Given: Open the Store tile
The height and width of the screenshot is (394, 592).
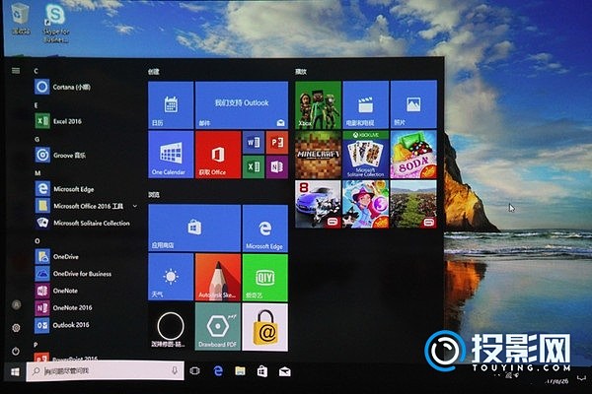Looking at the screenshot, I should 194,229.
